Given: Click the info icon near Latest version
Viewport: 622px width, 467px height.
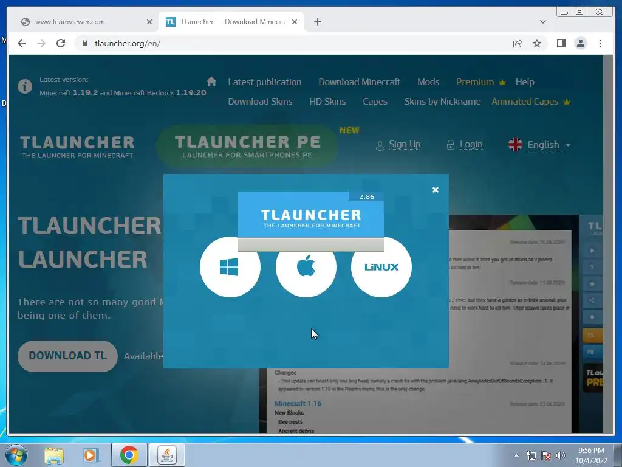Looking at the screenshot, I should click(24, 86).
